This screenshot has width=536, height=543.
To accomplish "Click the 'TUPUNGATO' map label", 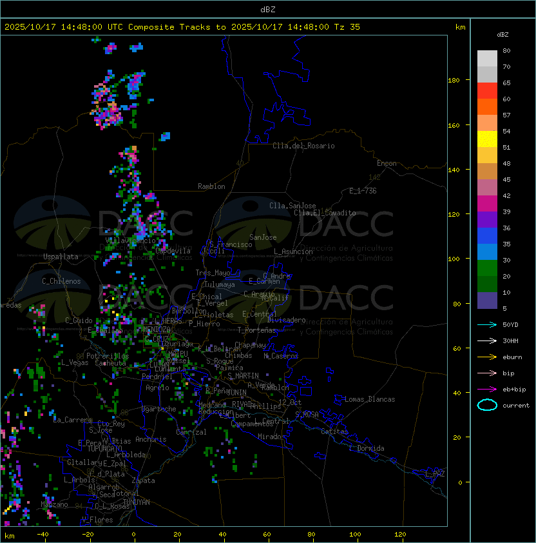I will 104,448.
